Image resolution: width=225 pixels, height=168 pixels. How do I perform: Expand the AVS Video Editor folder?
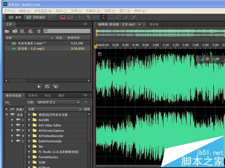(x=29, y=125)
